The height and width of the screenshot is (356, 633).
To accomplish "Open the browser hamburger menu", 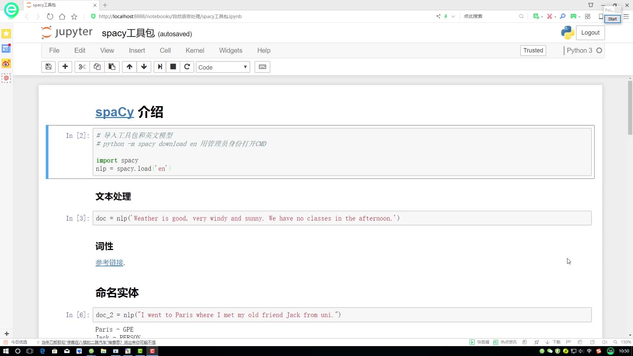I will coord(626,16).
